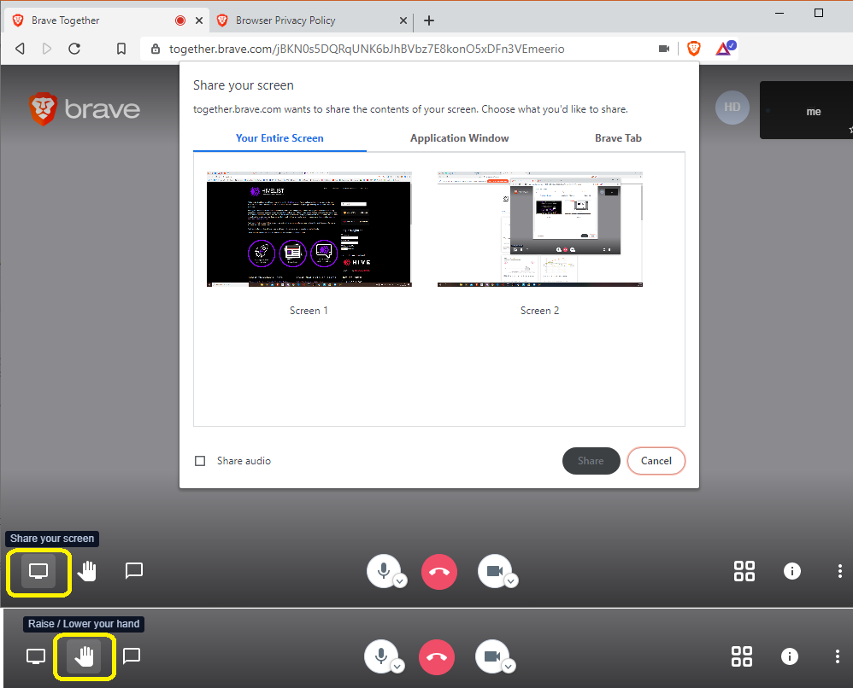The height and width of the screenshot is (688, 853).
Task: Select the Screen 1 thumbnail
Action: pos(309,230)
